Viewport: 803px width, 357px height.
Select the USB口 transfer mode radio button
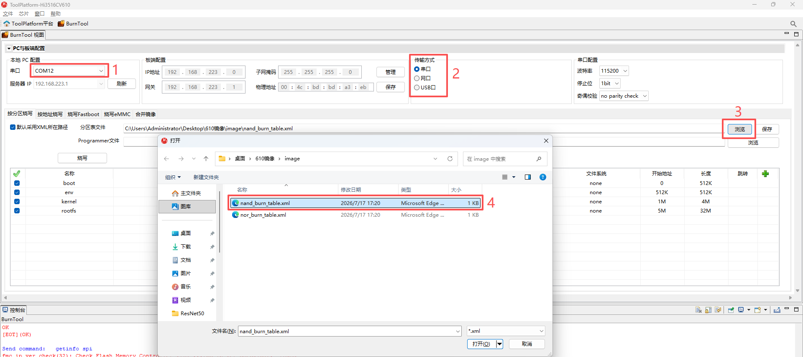(x=417, y=88)
